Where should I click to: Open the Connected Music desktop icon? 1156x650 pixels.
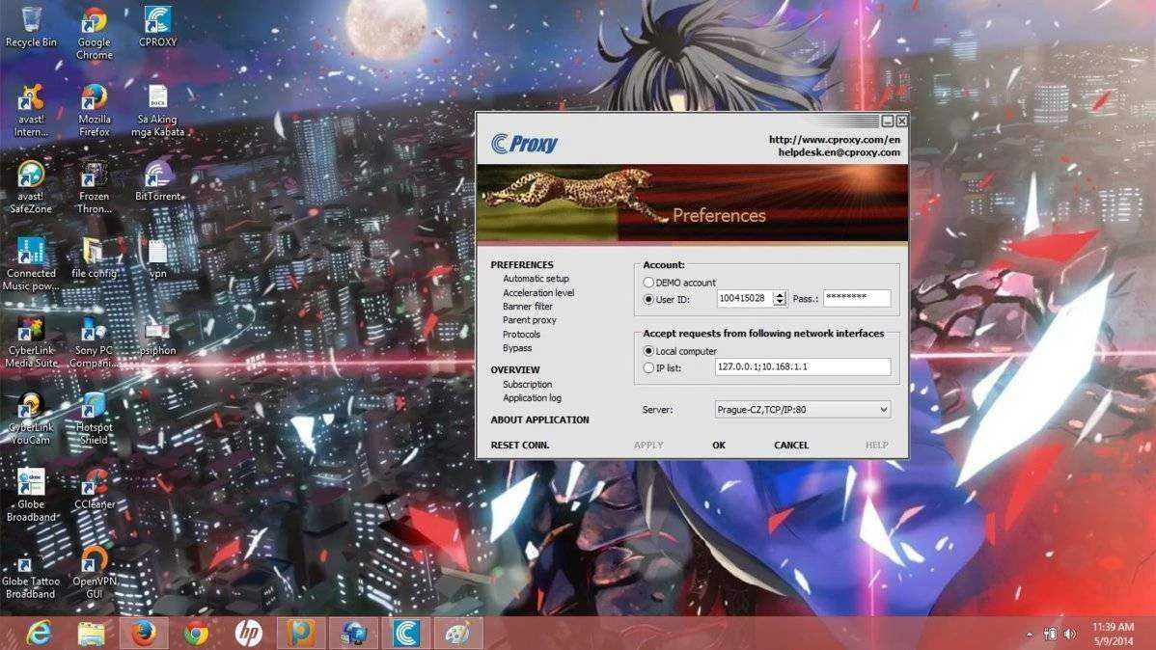click(x=31, y=264)
